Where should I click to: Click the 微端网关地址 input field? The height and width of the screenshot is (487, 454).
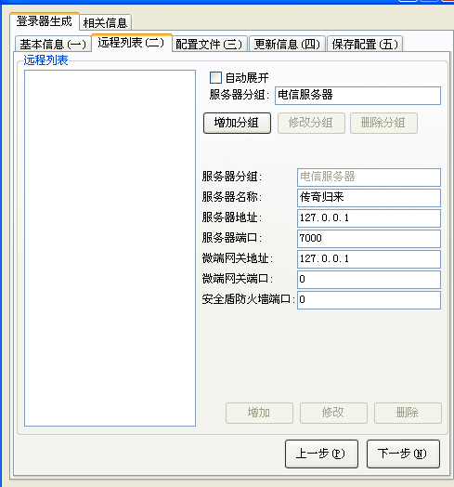369,259
